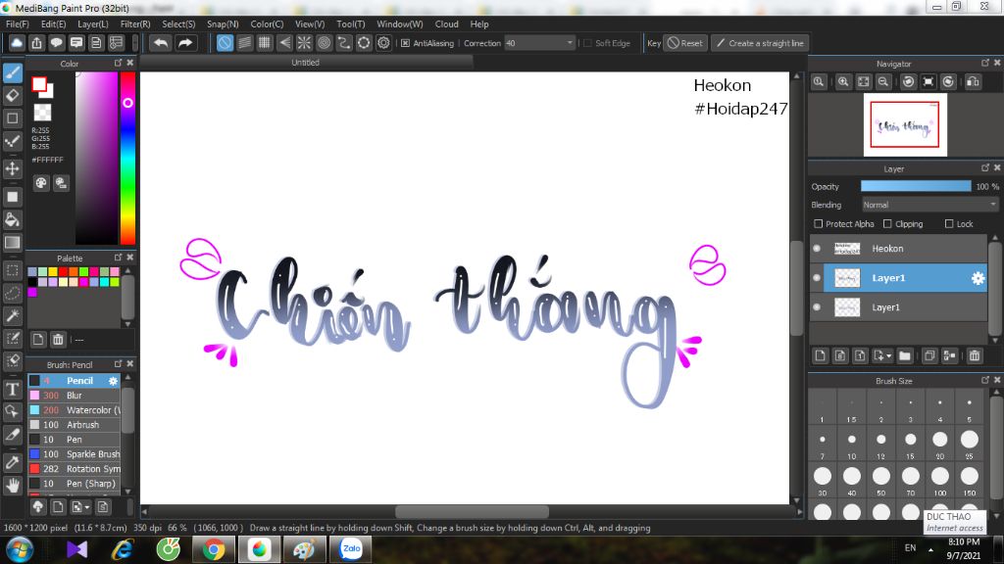Screen dimensions: 1004x564
Task: Enable radial snap guide
Action: pos(304,43)
